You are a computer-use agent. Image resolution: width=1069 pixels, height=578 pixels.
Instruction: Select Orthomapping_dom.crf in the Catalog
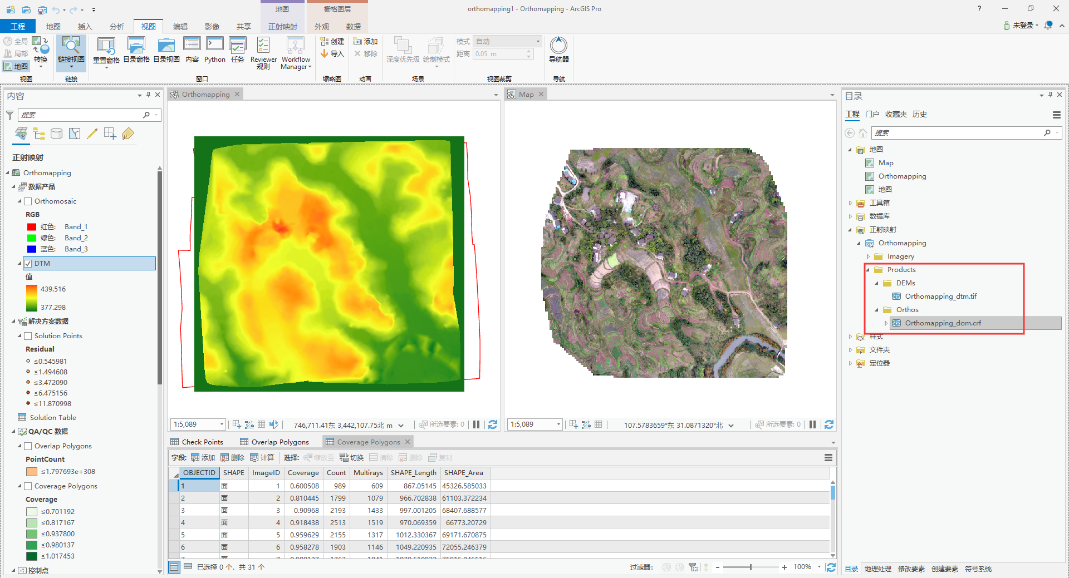point(944,323)
